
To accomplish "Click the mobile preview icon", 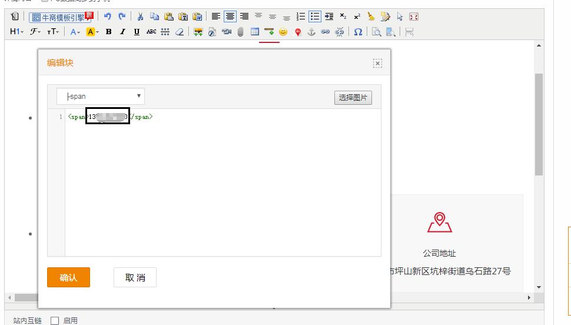I will click(x=391, y=32).
